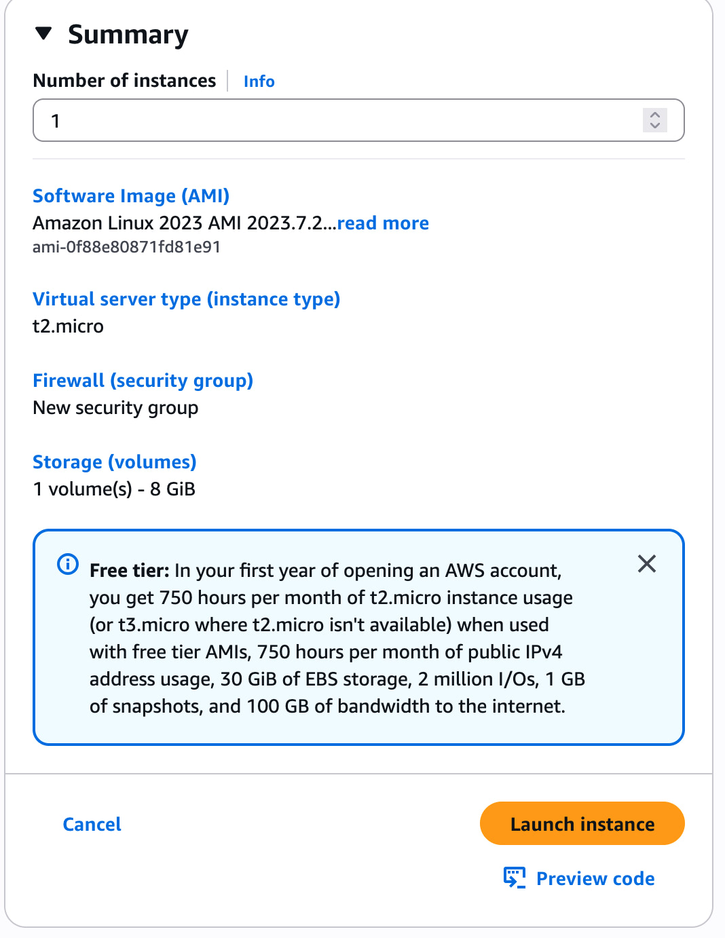Viewport: 725px width, 938px height.
Task: Open the Preview code text link
Action: [595, 879]
